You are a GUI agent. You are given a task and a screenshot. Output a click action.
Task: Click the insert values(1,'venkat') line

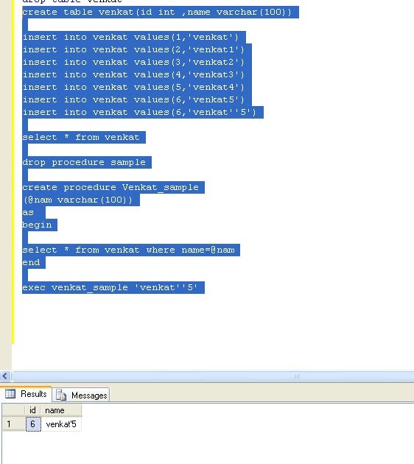coord(130,37)
